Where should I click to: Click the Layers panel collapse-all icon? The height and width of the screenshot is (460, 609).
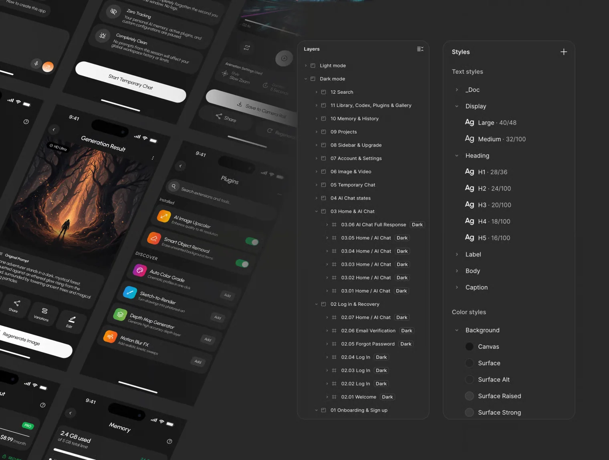(x=420, y=49)
